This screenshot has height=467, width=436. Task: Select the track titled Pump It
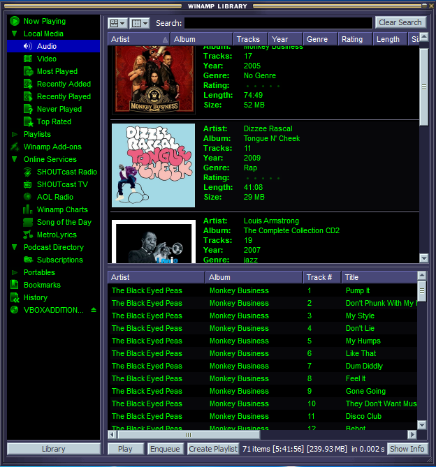358,290
